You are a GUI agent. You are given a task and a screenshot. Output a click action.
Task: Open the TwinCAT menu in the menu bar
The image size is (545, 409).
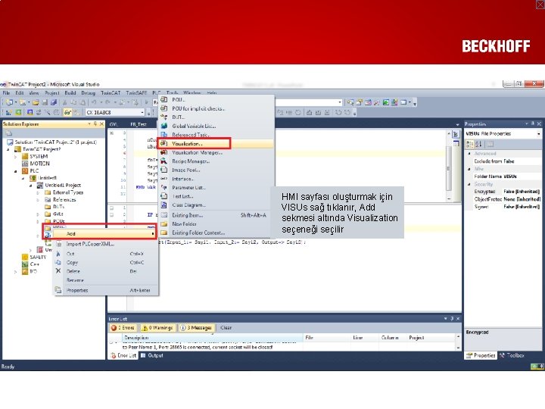111,93
